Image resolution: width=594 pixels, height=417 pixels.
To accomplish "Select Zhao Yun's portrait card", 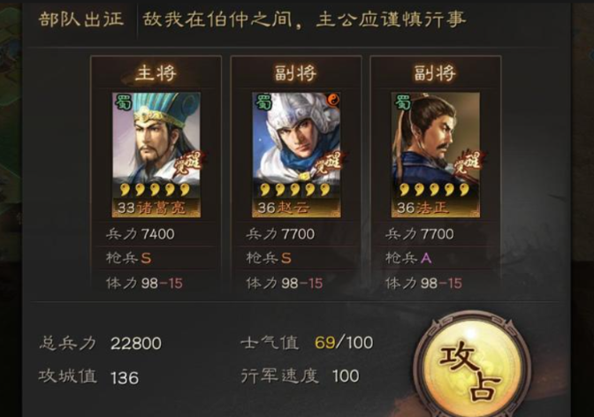I will 296,155.
